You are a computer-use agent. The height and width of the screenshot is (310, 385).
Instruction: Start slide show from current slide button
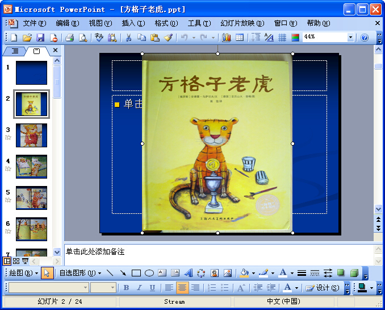point(26,261)
